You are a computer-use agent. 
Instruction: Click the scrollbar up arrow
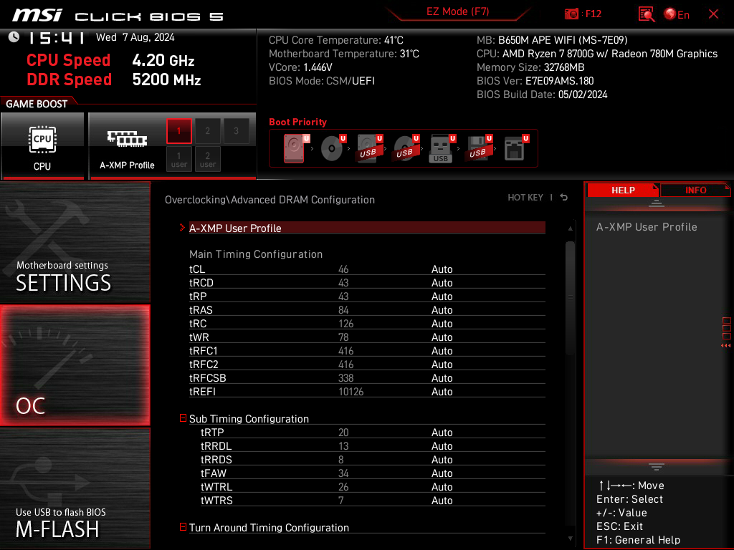(570, 228)
